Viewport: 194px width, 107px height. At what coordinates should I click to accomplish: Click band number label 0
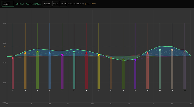[13, 91]
